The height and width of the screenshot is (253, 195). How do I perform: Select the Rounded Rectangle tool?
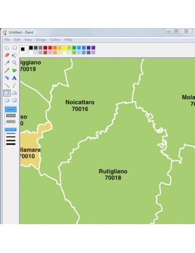coord(14,100)
